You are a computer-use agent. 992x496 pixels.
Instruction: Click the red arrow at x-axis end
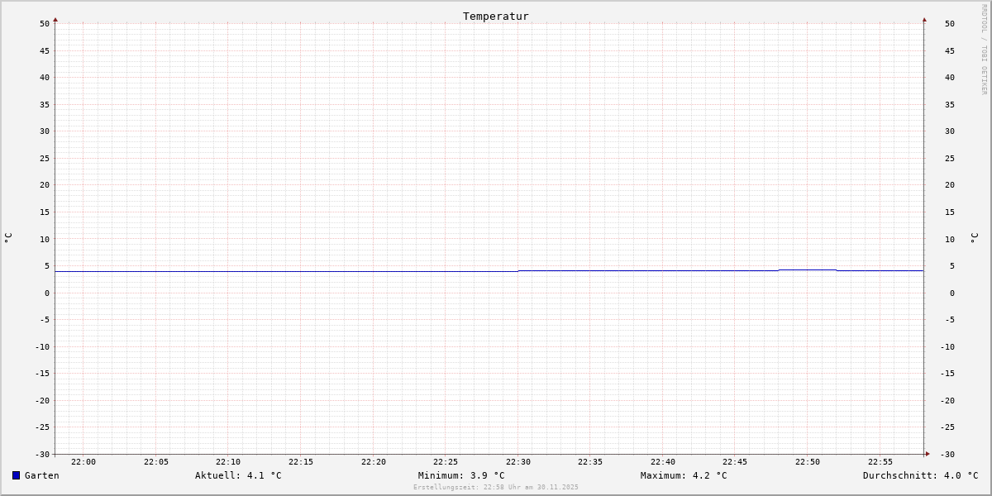pyautogui.click(x=928, y=454)
